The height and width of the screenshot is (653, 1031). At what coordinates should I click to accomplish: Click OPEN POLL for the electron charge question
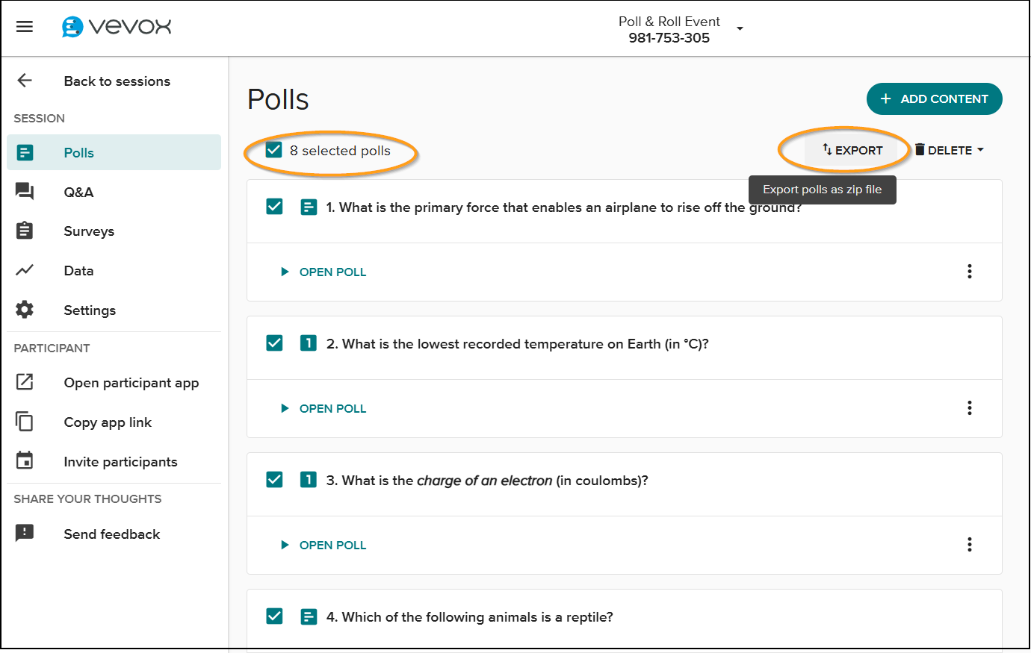point(323,546)
